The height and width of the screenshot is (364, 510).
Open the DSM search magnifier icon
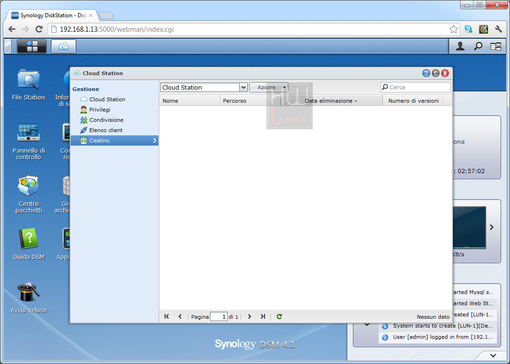click(x=478, y=46)
